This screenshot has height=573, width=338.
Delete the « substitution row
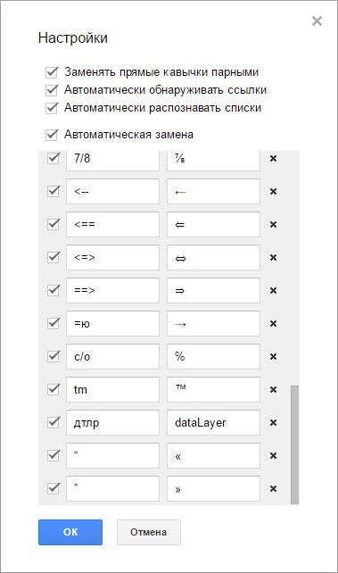(x=273, y=456)
